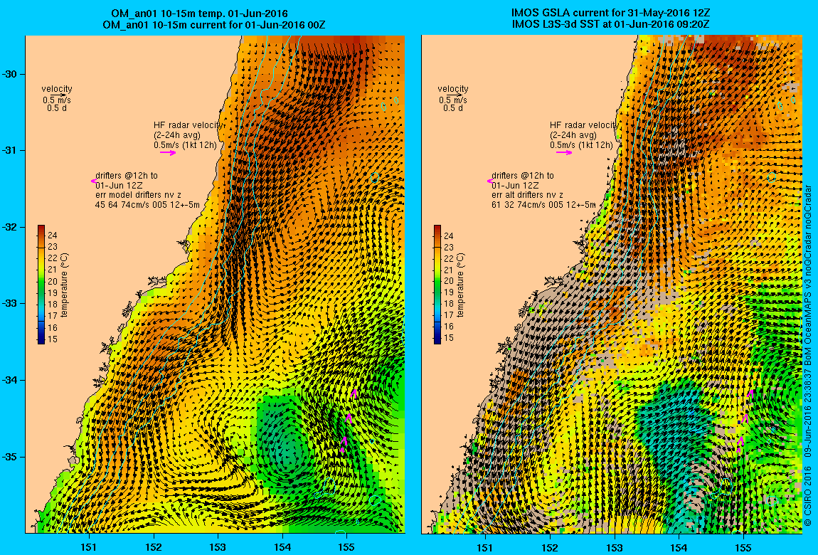
Task: Click '0.5 d' text in right map legend
Action: pyautogui.click(x=453, y=108)
